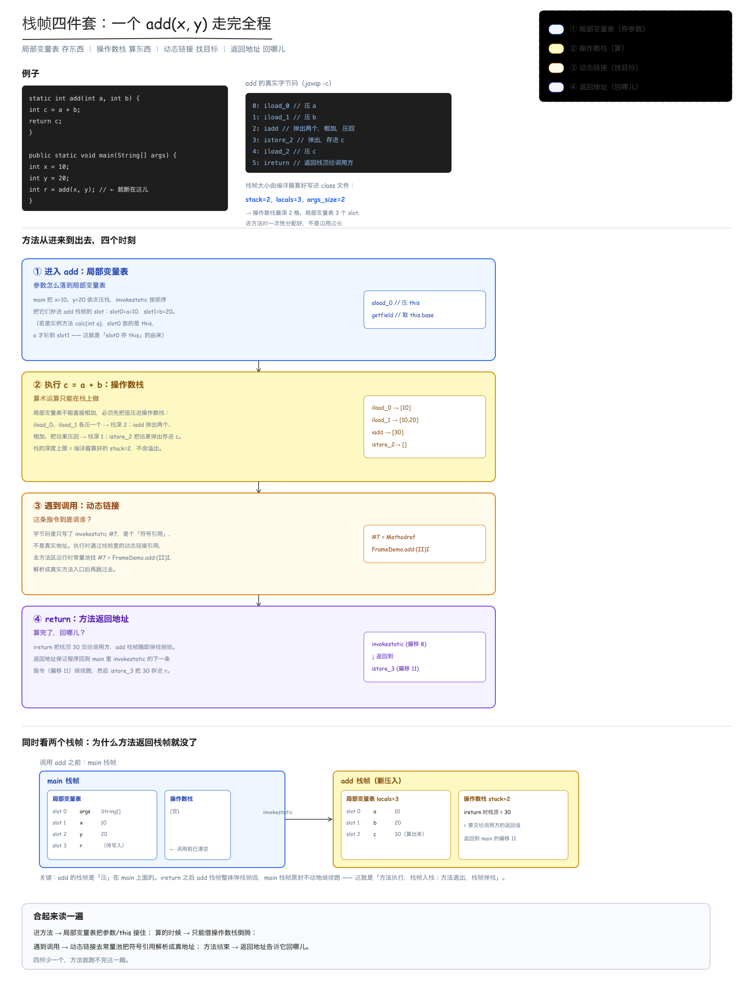Click heading ② 执行 c = a + b：操作数栈
The image size is (754, 1000).
coord(89,385)
